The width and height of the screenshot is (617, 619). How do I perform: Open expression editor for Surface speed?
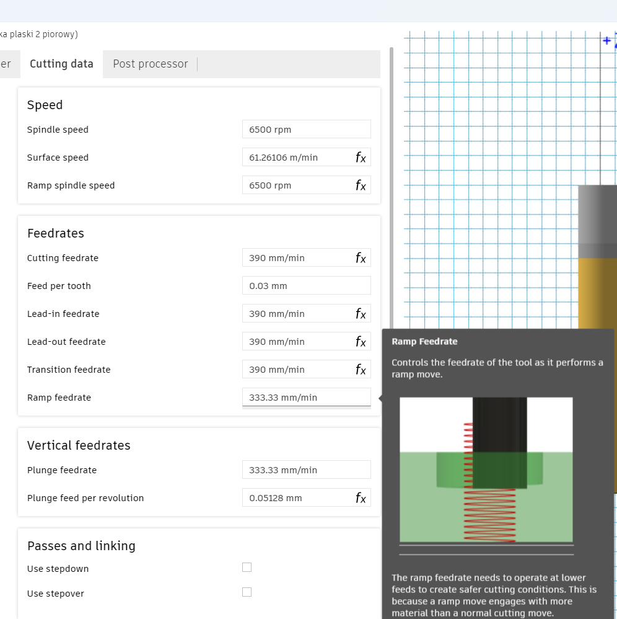(361, 158)
